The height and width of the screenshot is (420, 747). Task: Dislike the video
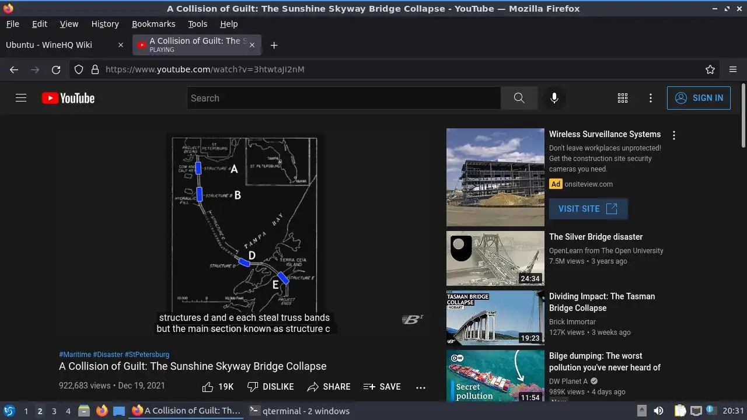pos(270,387)
